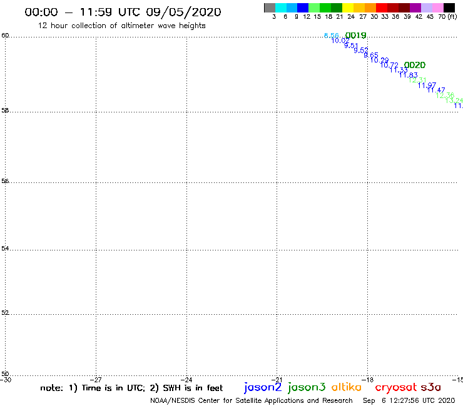Pick the dark blue swatch in the color scale
463x406 pixels.
(x=303, y=7)
